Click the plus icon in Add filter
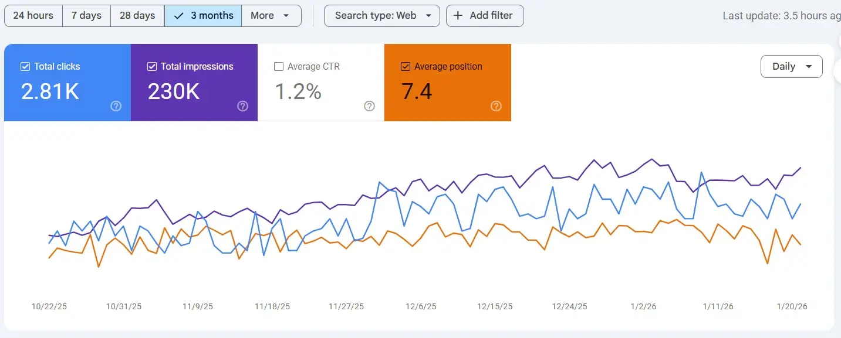Screen dimensions: 841x338 458,16
